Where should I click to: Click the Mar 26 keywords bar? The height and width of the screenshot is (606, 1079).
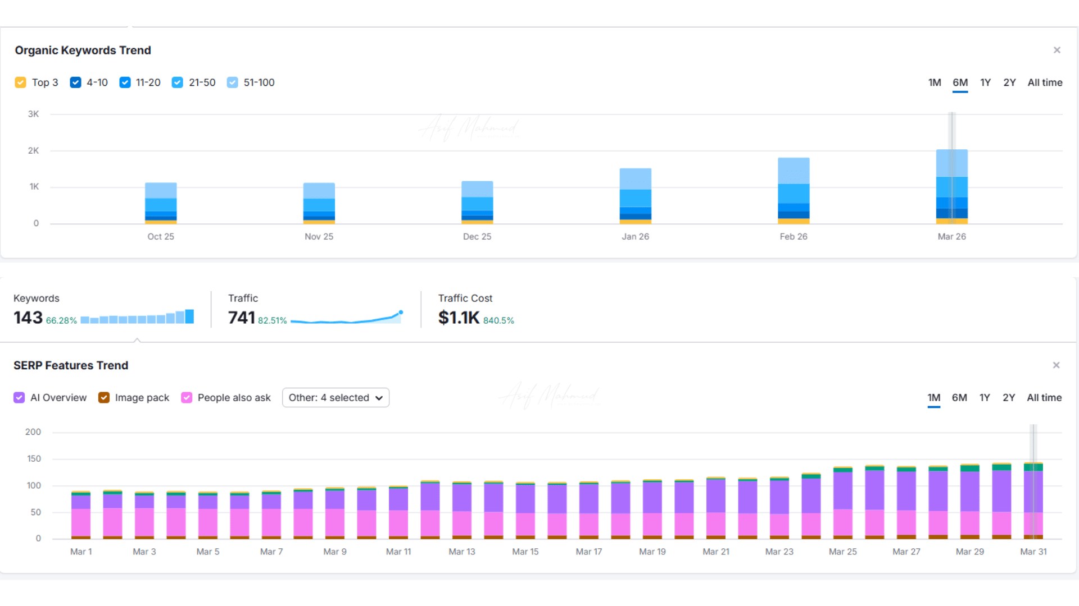pos(951,187)
